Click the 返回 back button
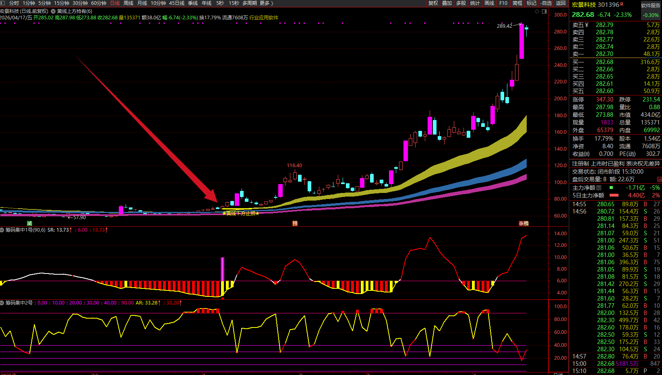 point(561,3)
